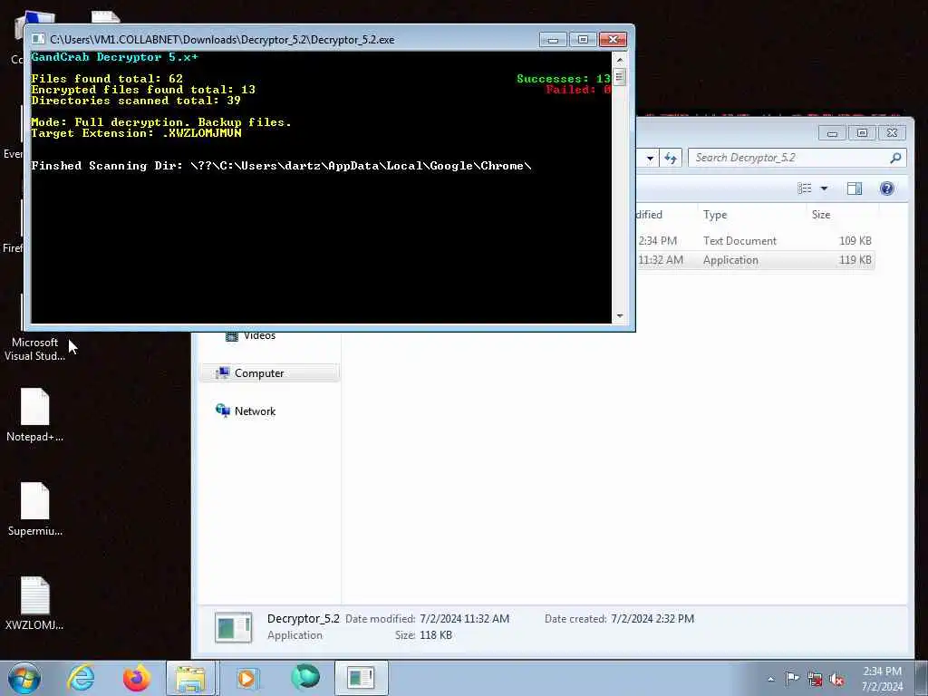The width and height of the screenshot is (928, 696).
Task: Click the 2:34 PM date modified cell
Action: click(x=658, y=241)
